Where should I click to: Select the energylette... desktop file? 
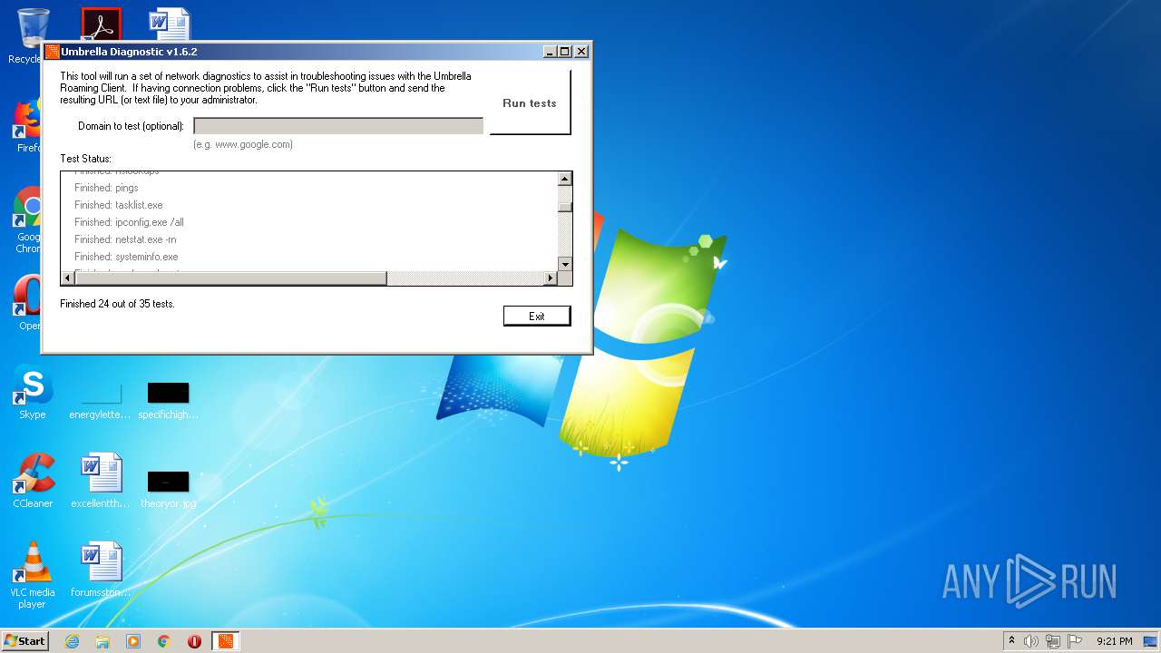point(101,401)
